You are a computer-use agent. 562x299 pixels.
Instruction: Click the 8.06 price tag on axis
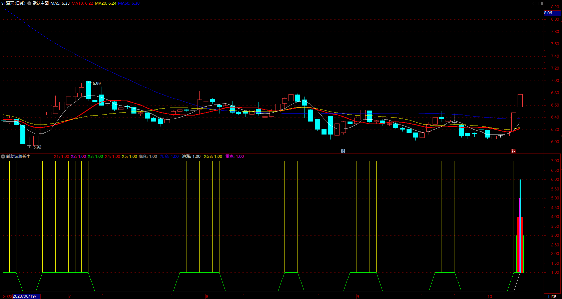click(x=548, y=13)
